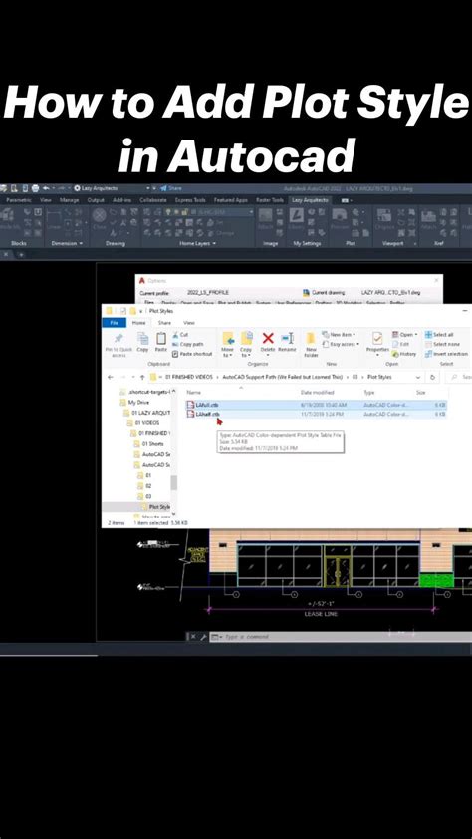Image resolution: width=472 pixels, height=839 pixels.
Task: Click the red Delete icon
Action: coord(268,338)
